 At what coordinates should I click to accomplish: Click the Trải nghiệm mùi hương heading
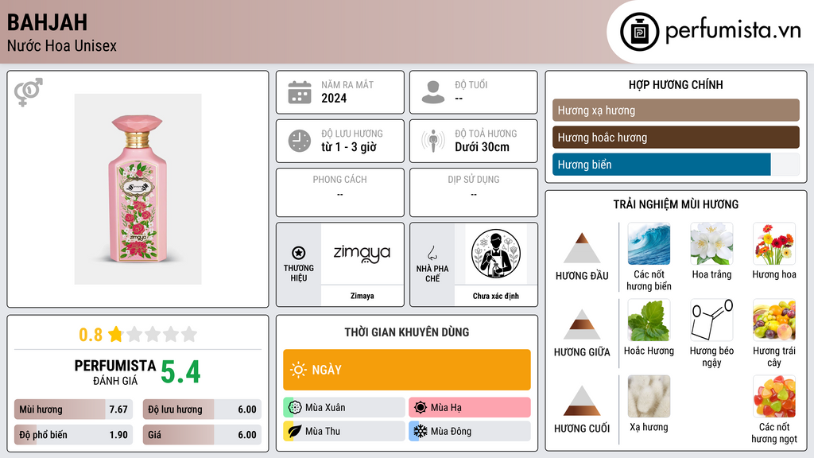point(676,204)
